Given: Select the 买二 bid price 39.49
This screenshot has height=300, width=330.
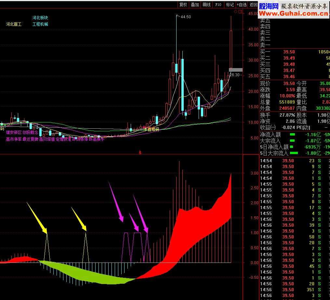Looking at the screenshot, I should 289,58.
